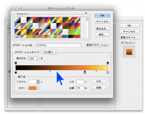Screen dimensions: 145x114
Task: Click on the gradient preview bar
Action: coord(62,68)
